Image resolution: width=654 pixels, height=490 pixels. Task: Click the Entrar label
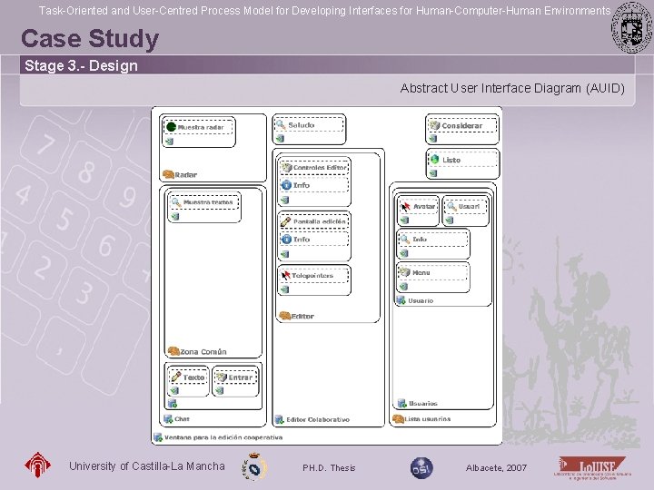coord(240,377)
